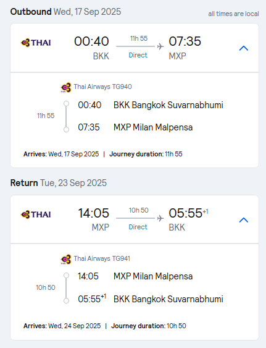Viewport: 266px width, 348px height.
Task: Click Thai Airways icon beside TG940
Action: pyautogui.click(x=66, y=87)
